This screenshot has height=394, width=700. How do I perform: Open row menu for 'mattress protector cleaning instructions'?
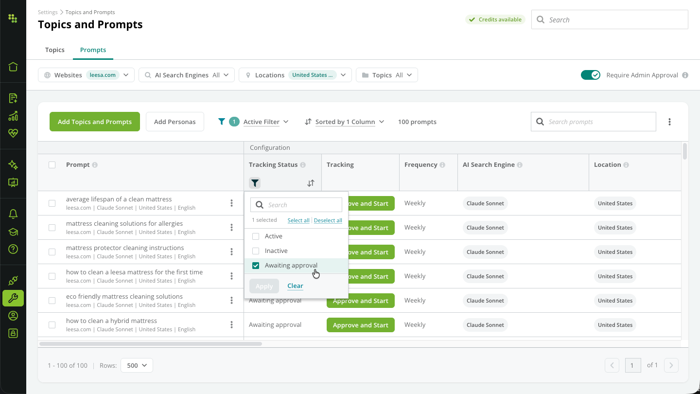point(231,252)
